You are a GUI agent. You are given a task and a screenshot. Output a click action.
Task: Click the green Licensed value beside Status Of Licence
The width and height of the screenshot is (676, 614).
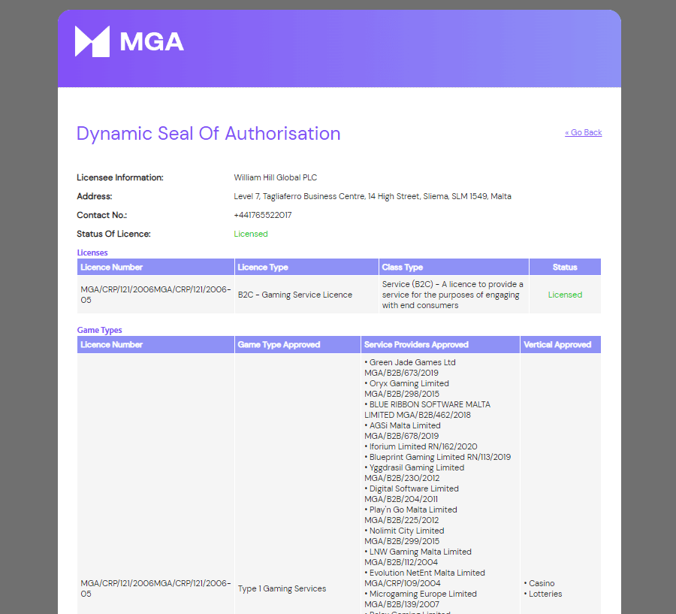coord(251,234)
